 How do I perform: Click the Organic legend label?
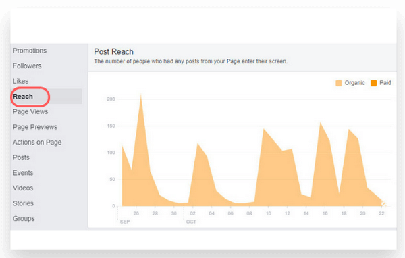pos(354,83)
